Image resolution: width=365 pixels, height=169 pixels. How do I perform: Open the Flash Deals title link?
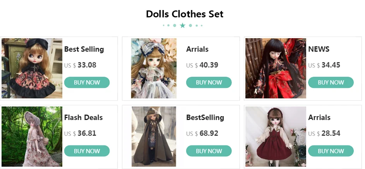pos(83,117)
